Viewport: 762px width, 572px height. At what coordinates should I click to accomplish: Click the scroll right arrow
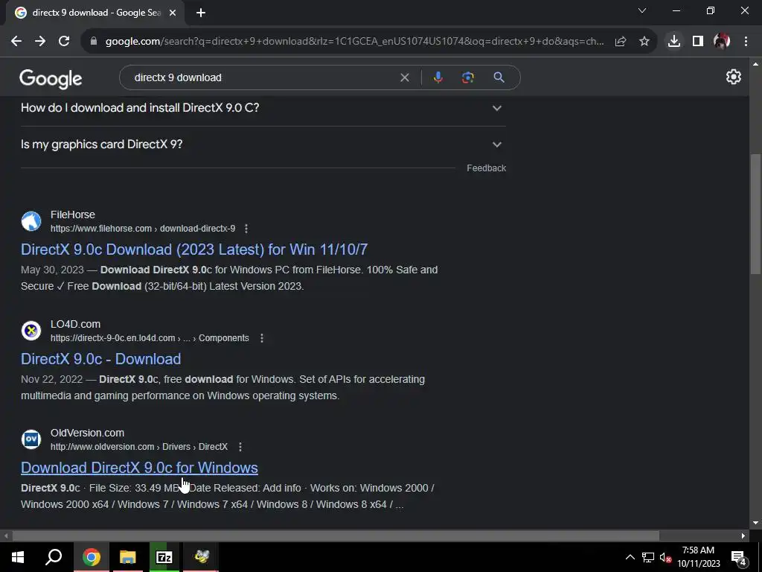[743, 536]
